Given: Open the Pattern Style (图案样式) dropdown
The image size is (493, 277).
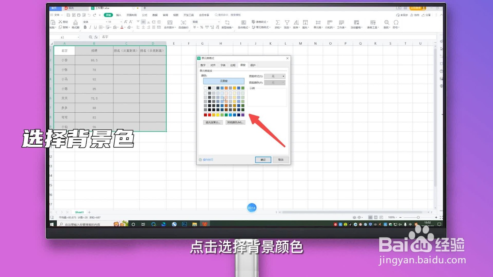Looking at the screenshot, I should [x=275, y=76].
